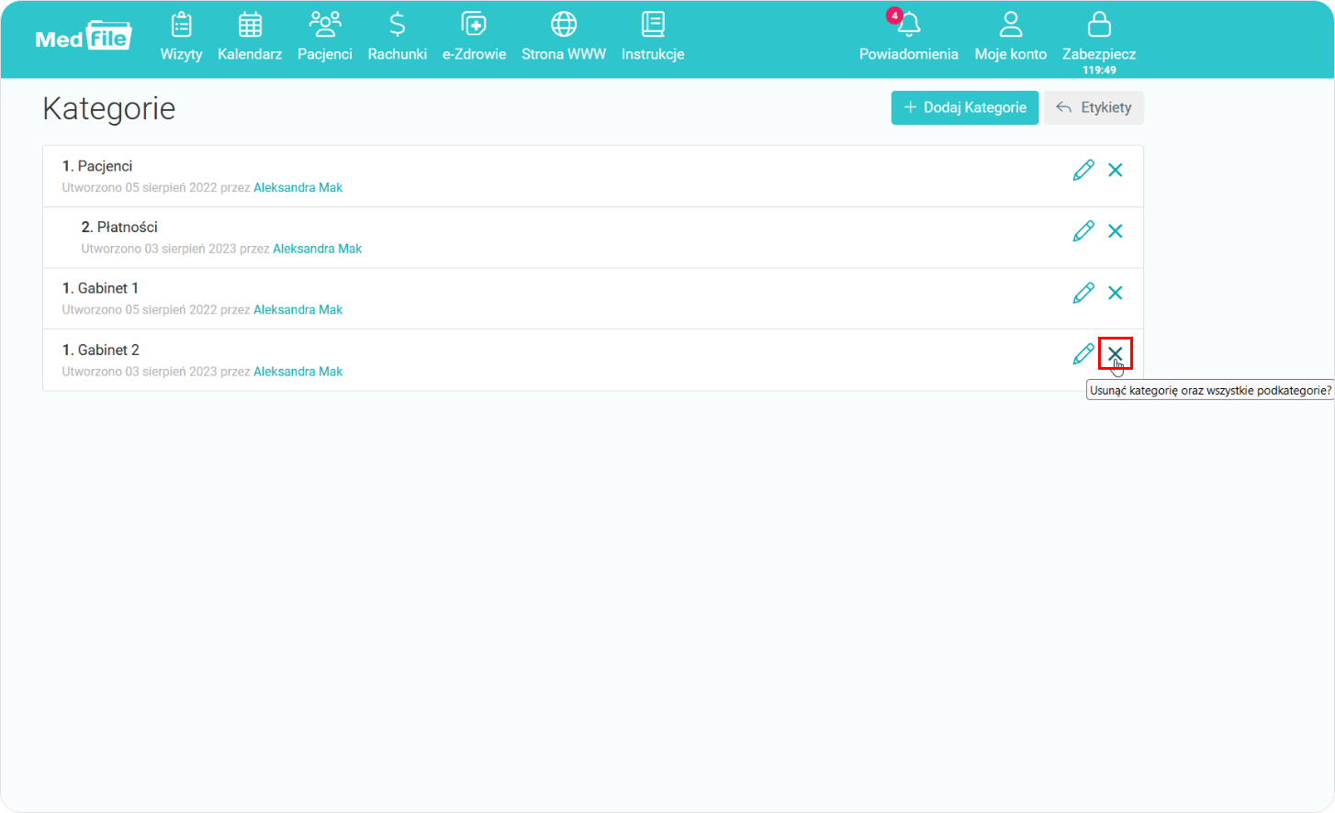Click the MedFile logo
The image size is (1335, 813).
click(84, 37)
